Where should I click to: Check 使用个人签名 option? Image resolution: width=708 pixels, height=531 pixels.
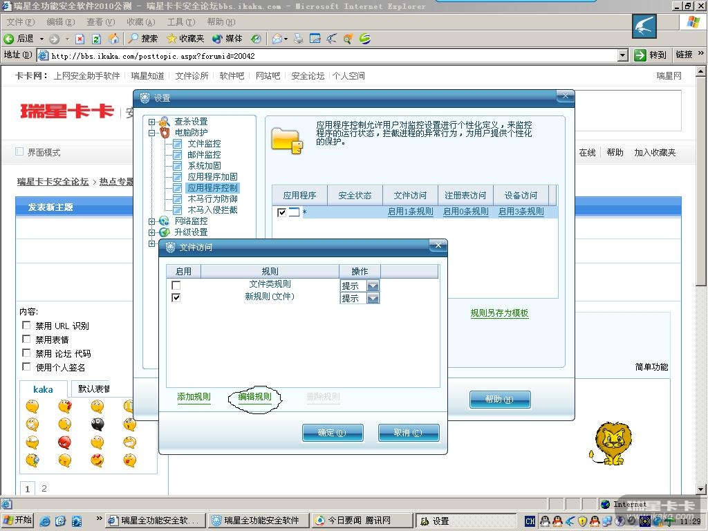[27, 366]
